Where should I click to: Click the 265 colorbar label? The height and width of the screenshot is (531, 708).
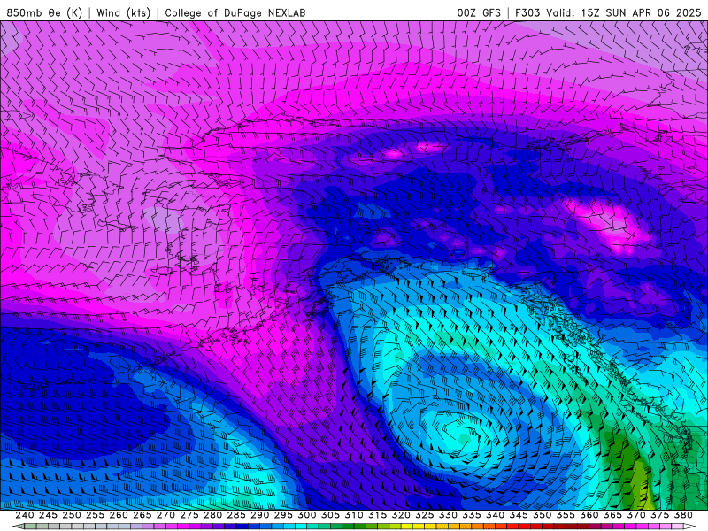coord(142,515)
